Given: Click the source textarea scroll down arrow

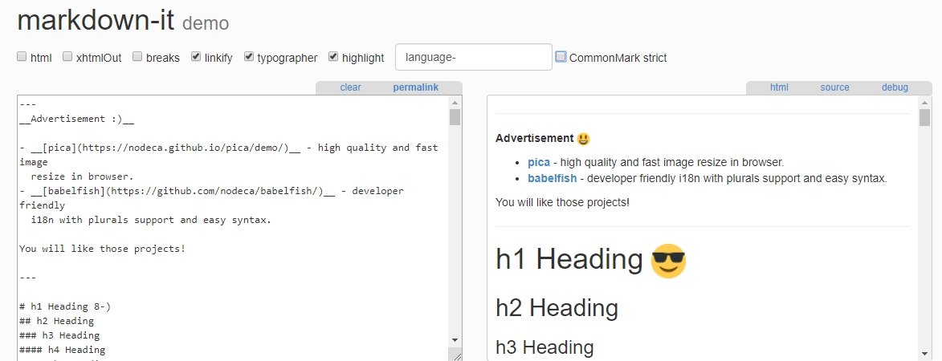Looking at the screenshot, I should [455, 340].
